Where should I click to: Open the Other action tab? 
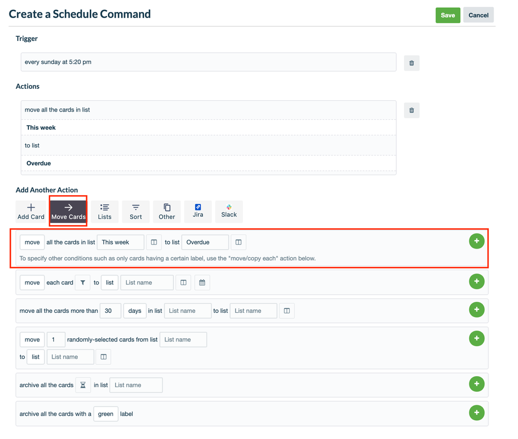coord(166,212)
